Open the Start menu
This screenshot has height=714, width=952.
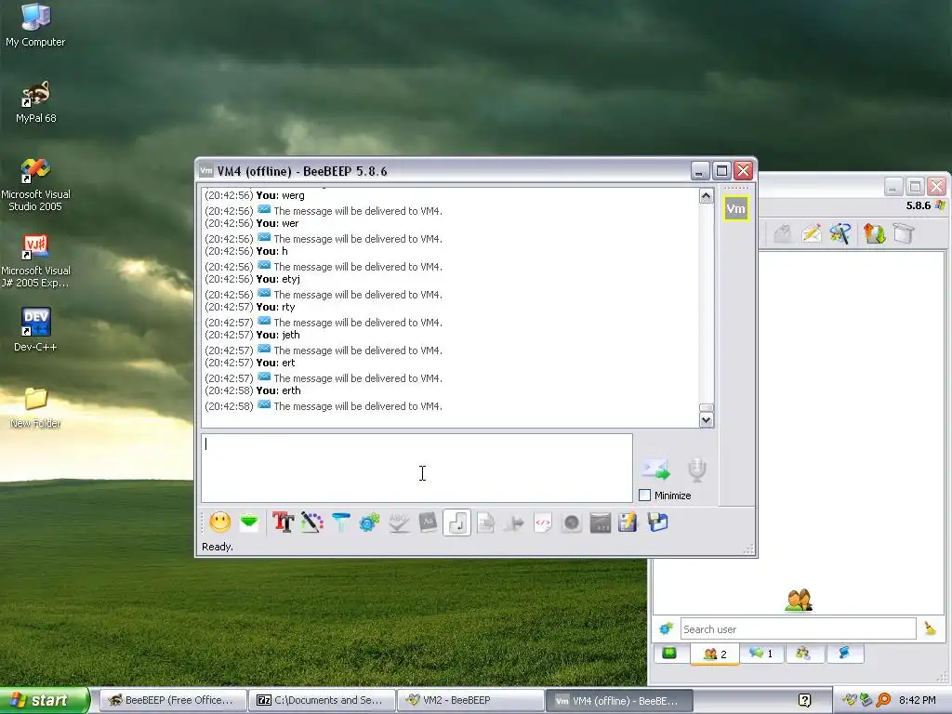(x=45, y=700)
